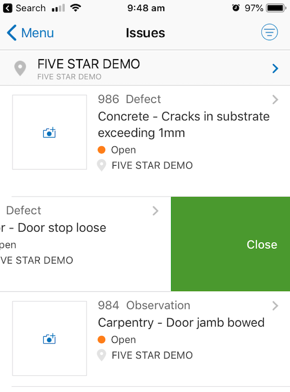290x392 pixels.
Task: Open issue 984 Observation using its chevron
Action: (275, 306)
